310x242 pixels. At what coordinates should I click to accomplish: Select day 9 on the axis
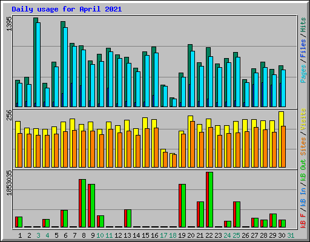point(93,235)
